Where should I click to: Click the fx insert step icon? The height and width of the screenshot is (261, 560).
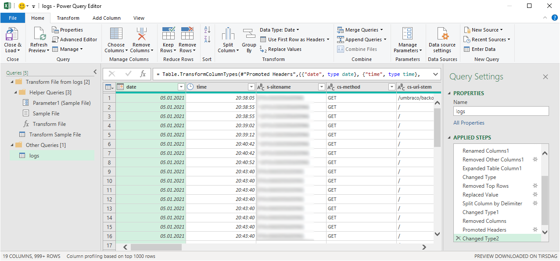coord(143,74)
